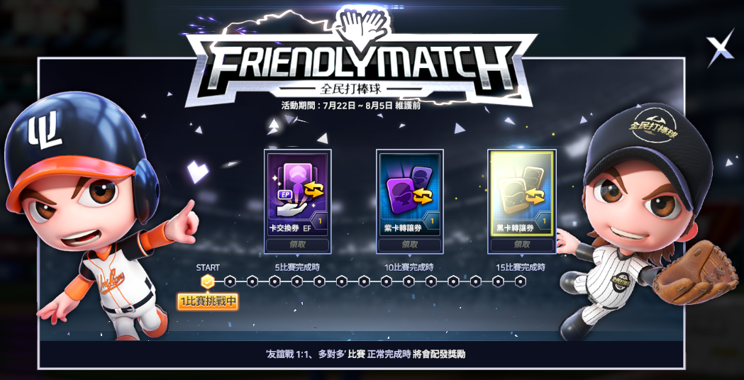Click the high-five gloves logo icon
744x380 pixels.
click(362, 23)
